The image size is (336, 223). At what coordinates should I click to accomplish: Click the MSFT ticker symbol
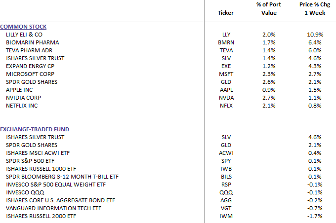226,74
